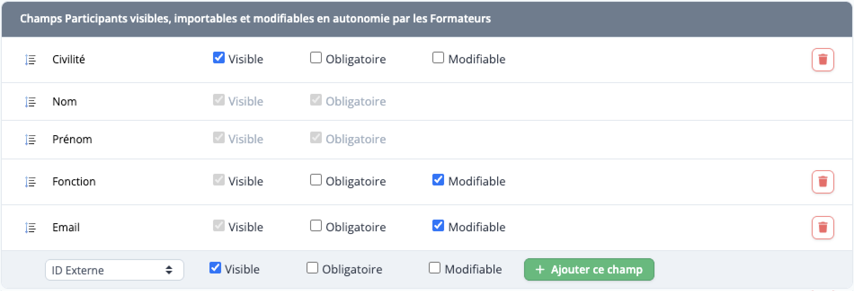The width and height of the screenshot is (854, 291).
Task: Enable Obligatoire for the Civilité field
Action: 316,58
